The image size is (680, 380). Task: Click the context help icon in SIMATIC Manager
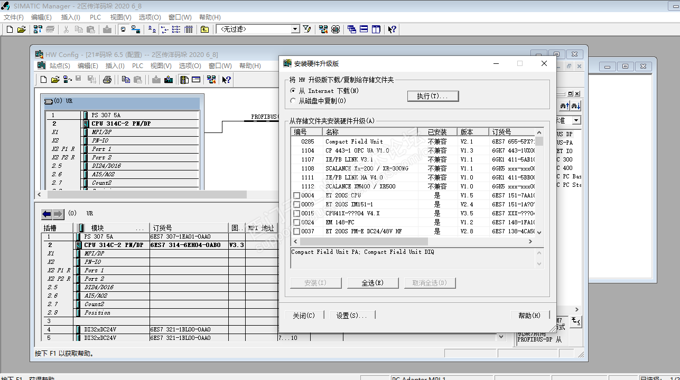click(392, 30)
